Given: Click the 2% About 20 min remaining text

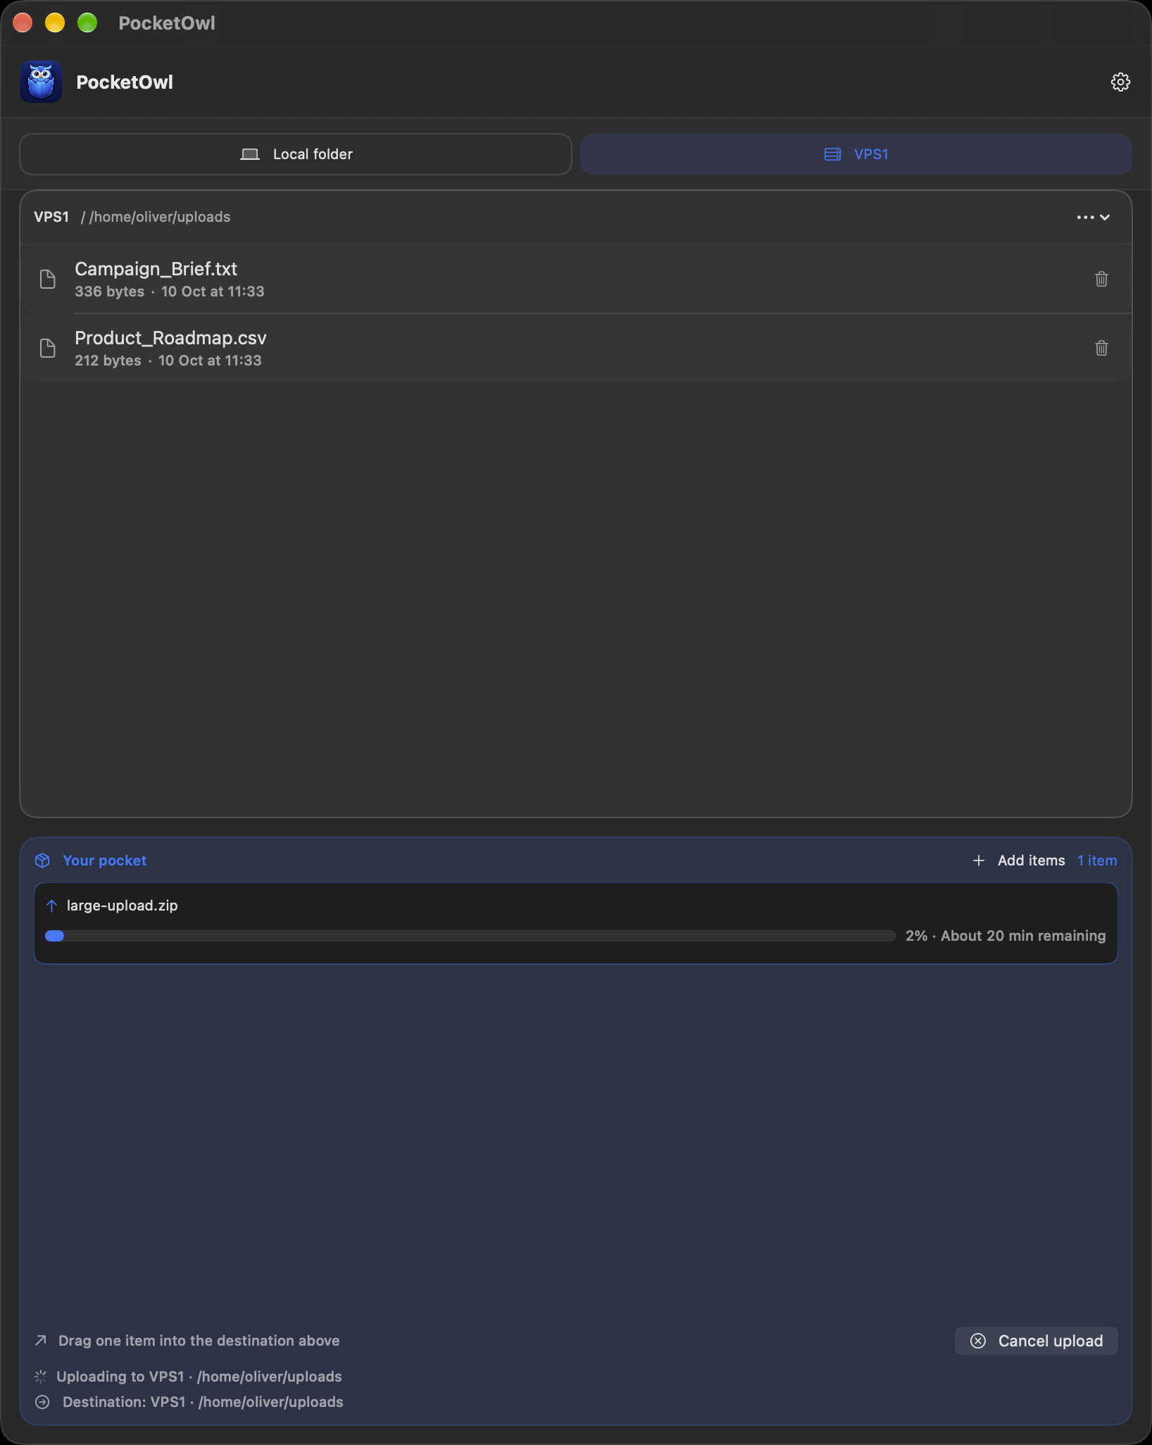Looking at the screenshot, I should (1006, 936).
